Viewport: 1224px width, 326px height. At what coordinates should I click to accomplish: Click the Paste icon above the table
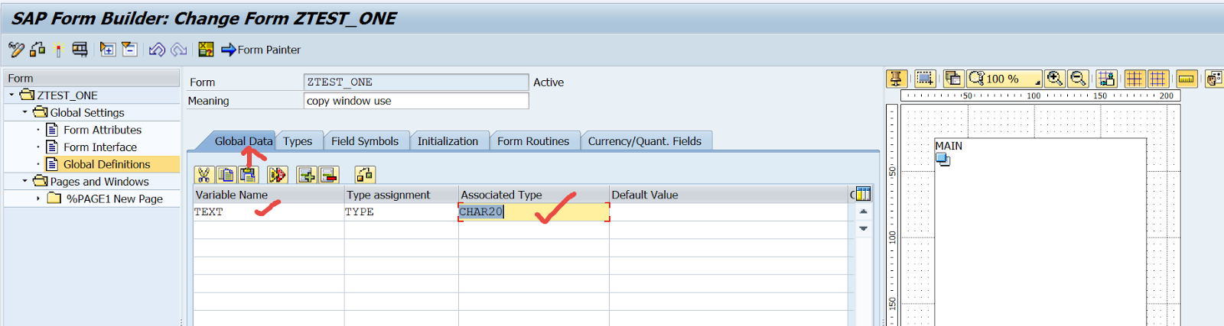[x=248, y=175]
